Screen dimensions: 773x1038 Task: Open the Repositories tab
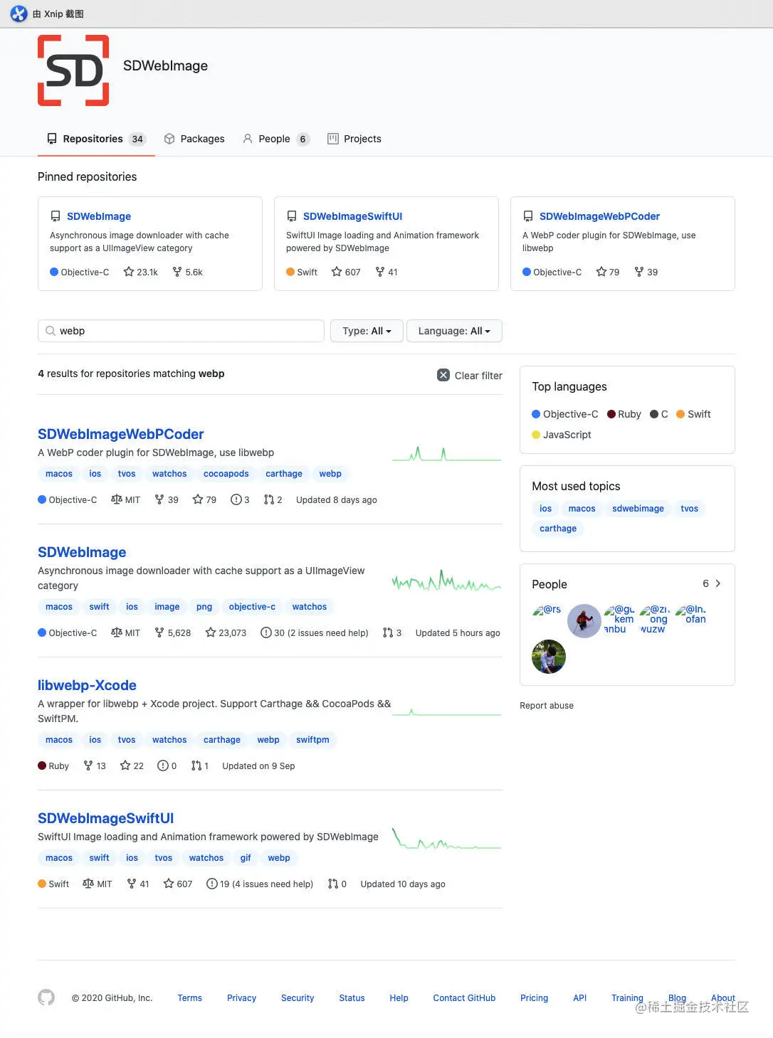pos(96,139)
